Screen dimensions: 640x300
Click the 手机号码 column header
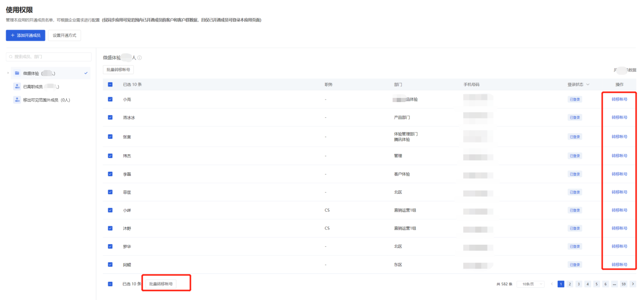(x=472, y=84)
